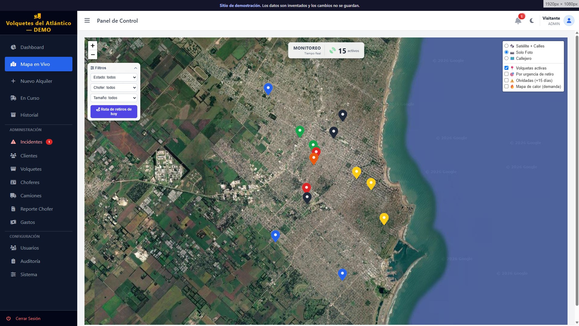Click Ruta de retiros de hoy button
Screen dimensions: 579x326
tap(114, 111)
